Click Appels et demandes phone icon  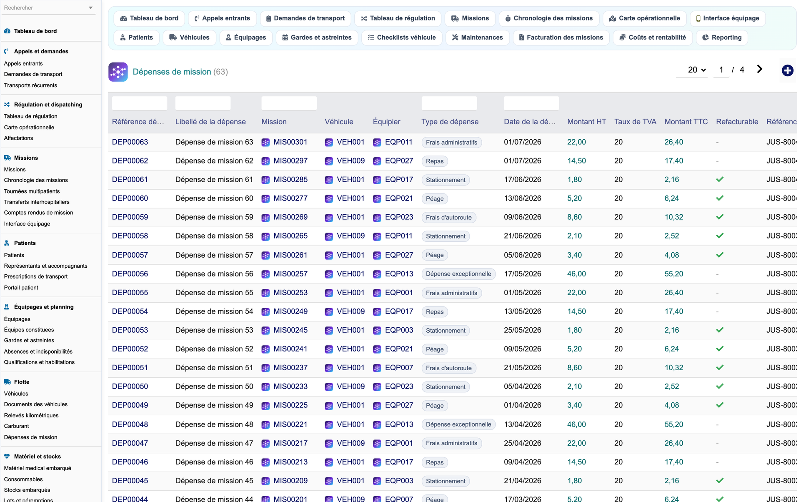(7, 51)
